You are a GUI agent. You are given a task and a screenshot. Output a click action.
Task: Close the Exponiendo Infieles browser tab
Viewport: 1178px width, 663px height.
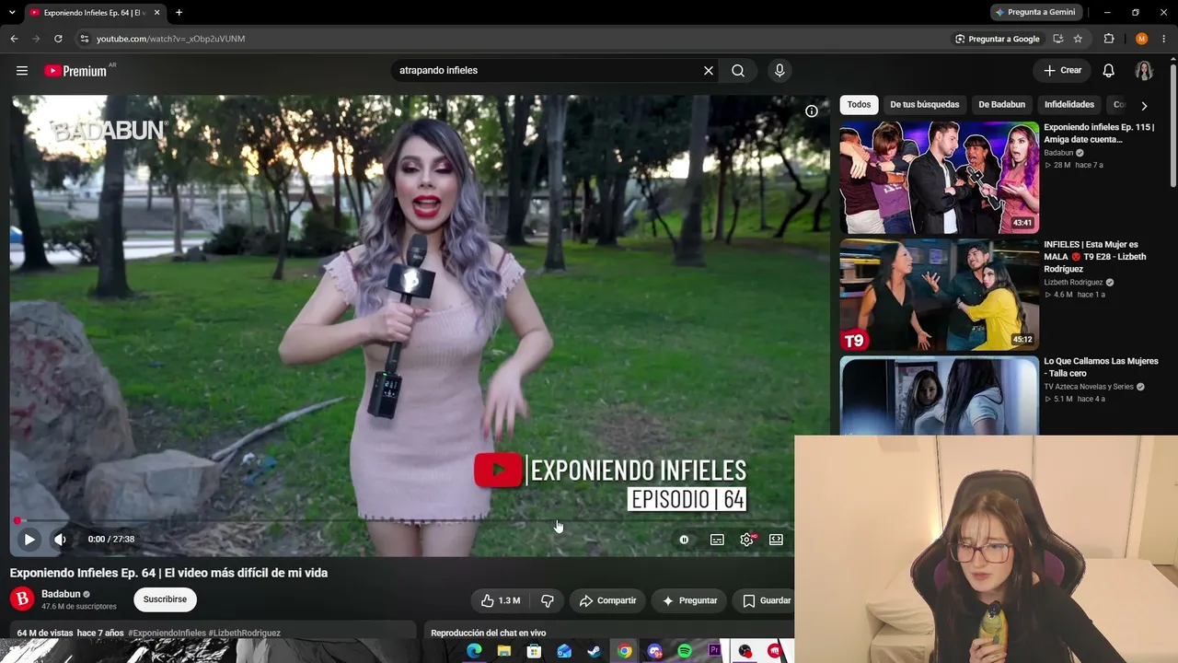pos(156,13)
